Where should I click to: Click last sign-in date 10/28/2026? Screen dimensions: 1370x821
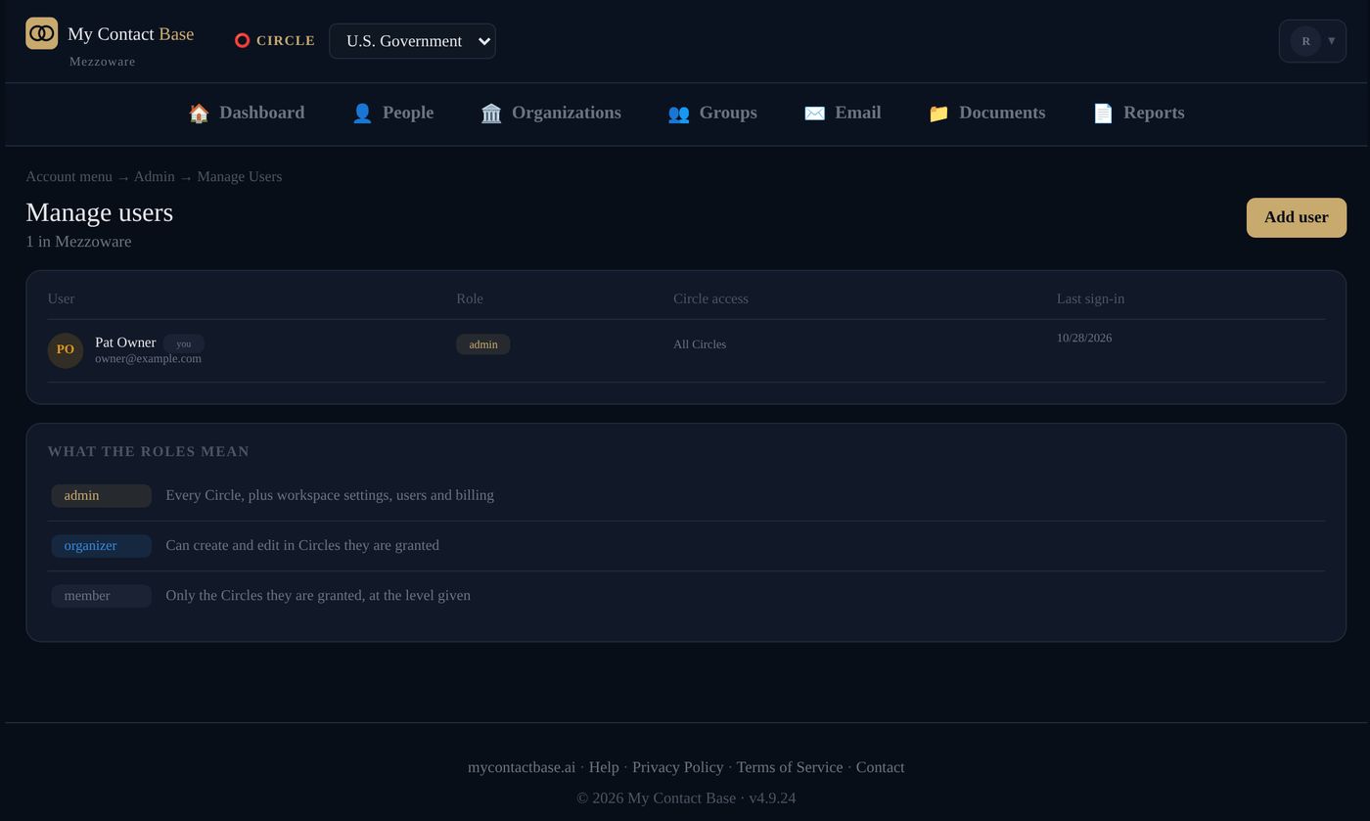click(x=1084, y=338)
